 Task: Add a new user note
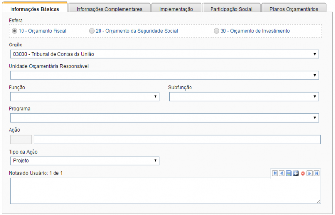click(296, 173)
